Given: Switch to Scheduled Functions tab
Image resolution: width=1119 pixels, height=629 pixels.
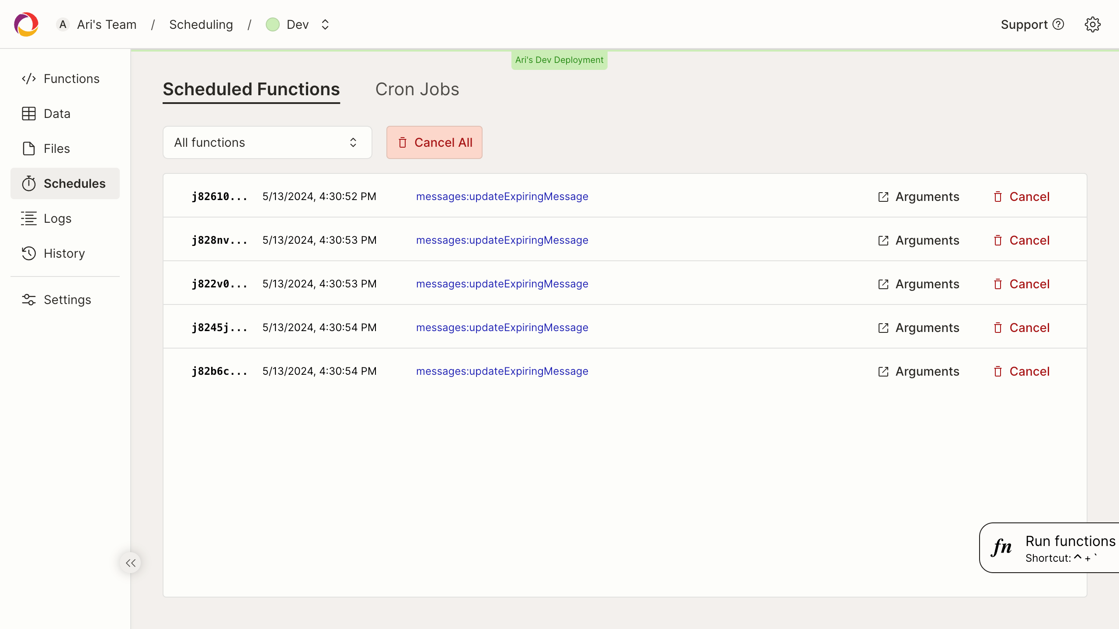Looking at the screenshot, I should tap(251, 88).
